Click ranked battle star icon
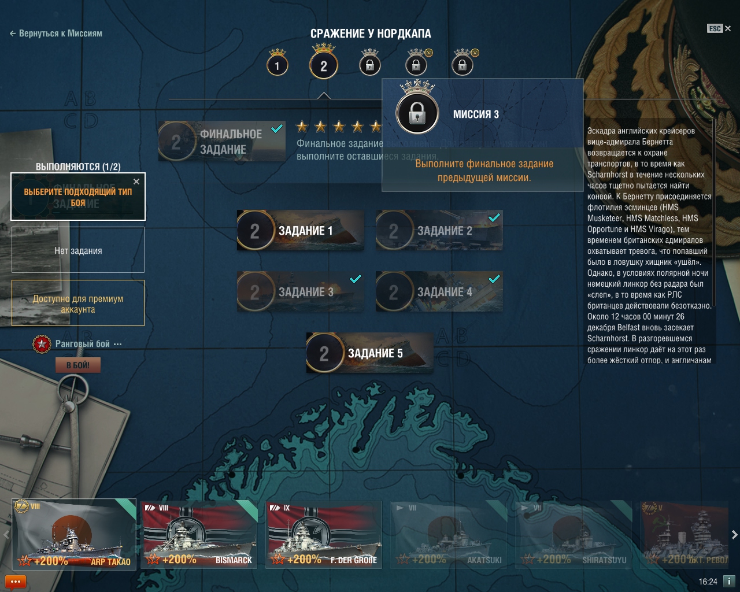 tap(42, 344)
